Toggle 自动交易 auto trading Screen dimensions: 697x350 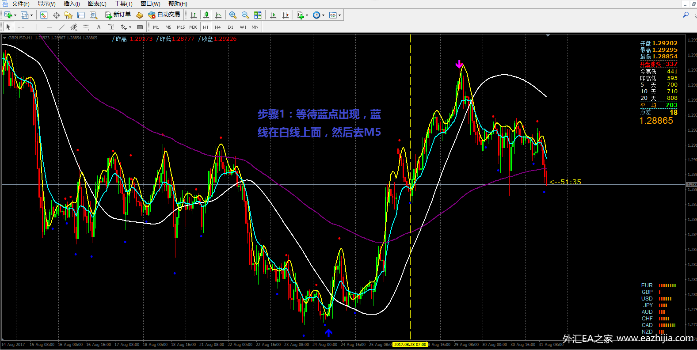(164, 15)
